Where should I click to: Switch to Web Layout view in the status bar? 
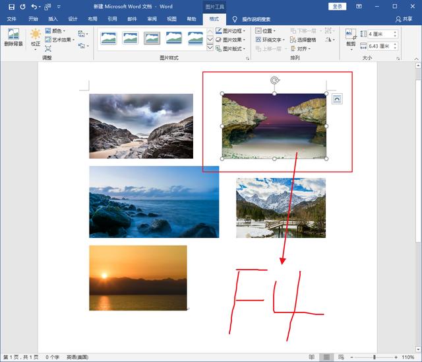coord(341,357)
